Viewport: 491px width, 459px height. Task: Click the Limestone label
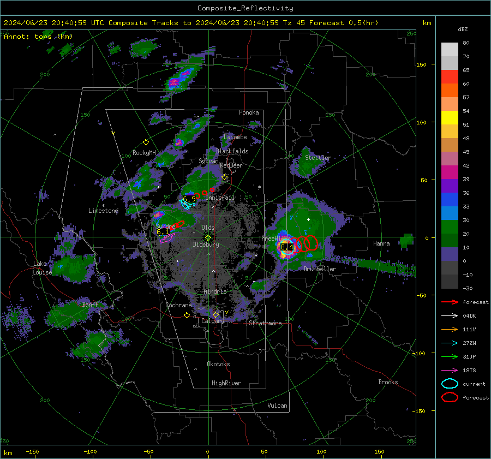(103, 211)
